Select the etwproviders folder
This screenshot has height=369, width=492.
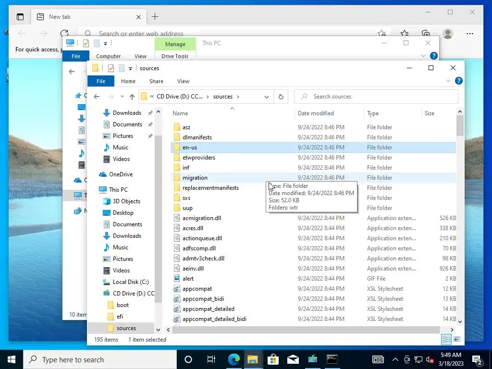pyautogui.click(x=198, y=157)
